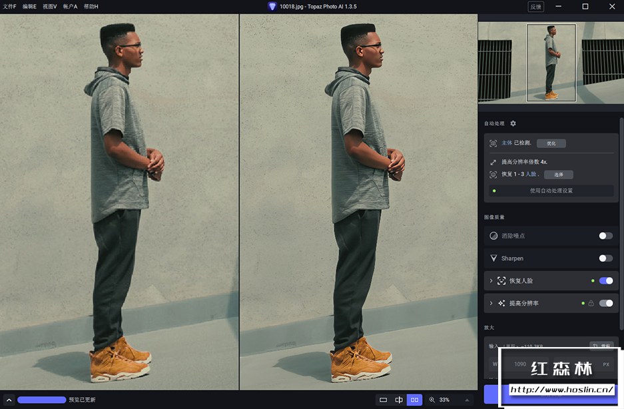
Task: Click the right panel vertical scrollbar
Action: click(621, 223)
